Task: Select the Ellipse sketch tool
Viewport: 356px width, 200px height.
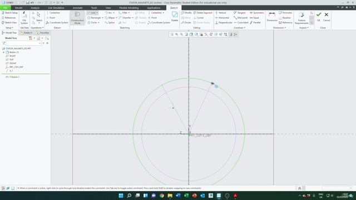Action: pyautogui.click(x=110, y=18)
